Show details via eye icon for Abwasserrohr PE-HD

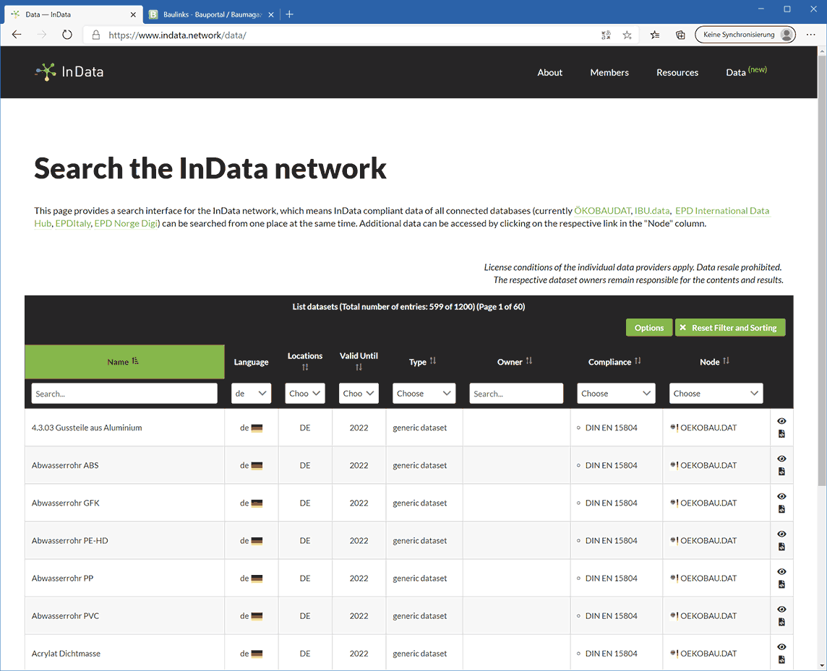[x=781, y=534]
